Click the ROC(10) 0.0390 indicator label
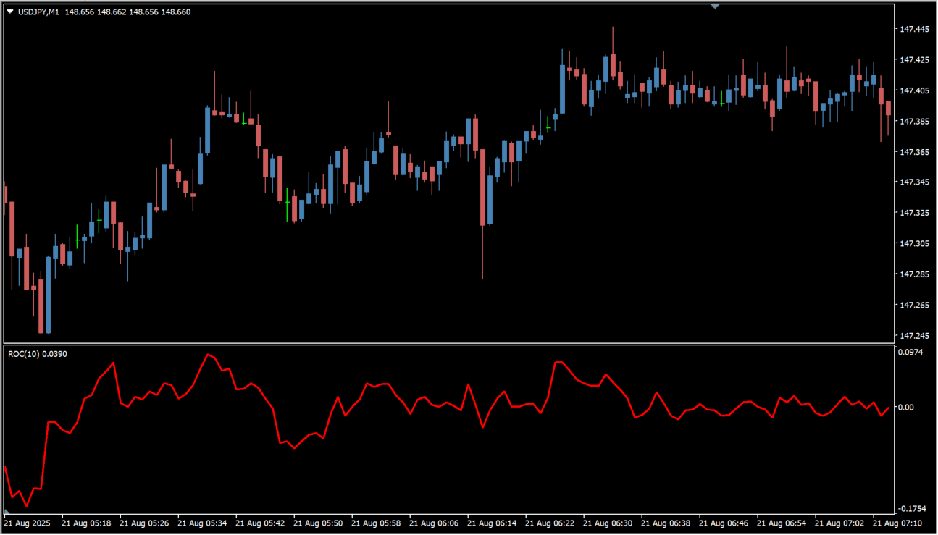This screenshot has width=938, height=535. (x=38, y=354)
